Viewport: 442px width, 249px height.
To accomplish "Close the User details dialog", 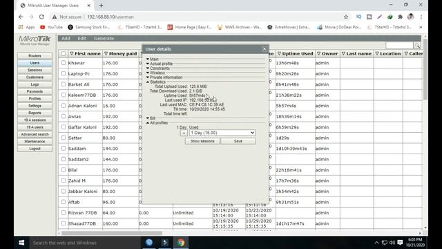I will coord(265,49).
